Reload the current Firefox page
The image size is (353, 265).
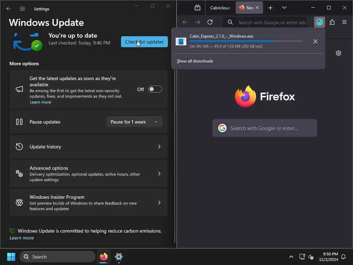[210, 22]
